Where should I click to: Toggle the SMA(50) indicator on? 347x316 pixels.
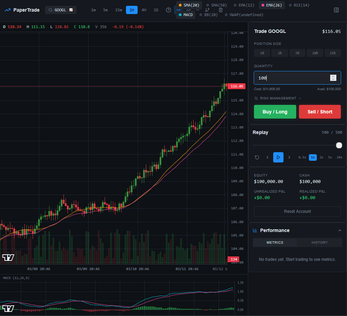217,5
